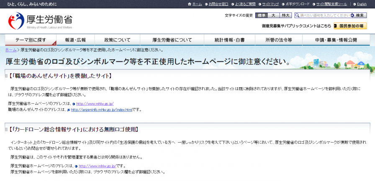Open the ホーム link in top bar
The width and height of the screenshot is (375, 181).
click(x=197, y=4)
